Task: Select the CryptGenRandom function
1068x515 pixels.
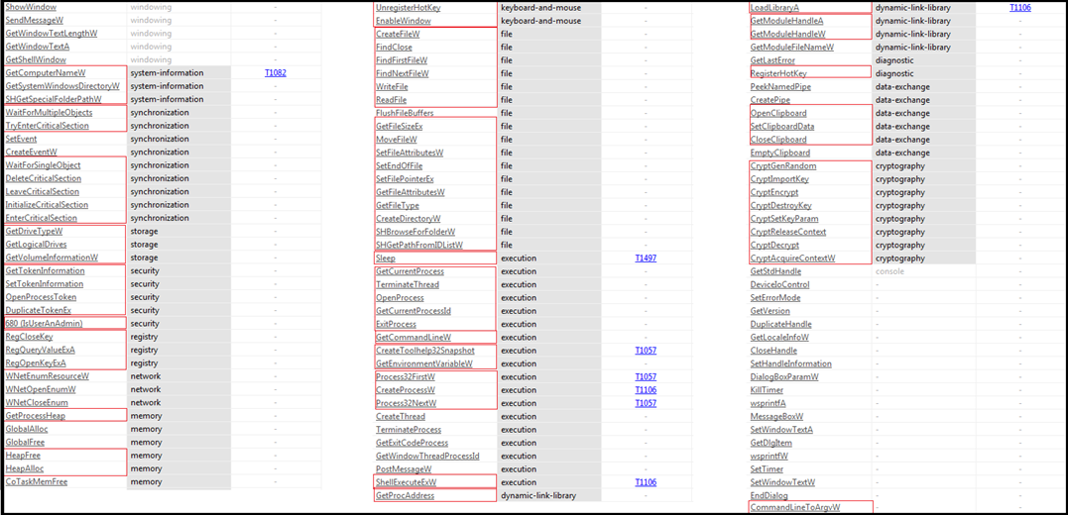Action: 783,166
